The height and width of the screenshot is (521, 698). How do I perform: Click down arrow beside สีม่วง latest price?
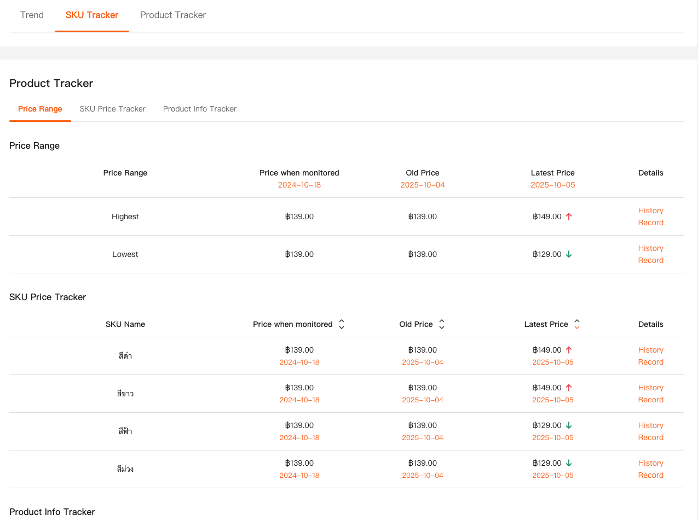point(569,463)
